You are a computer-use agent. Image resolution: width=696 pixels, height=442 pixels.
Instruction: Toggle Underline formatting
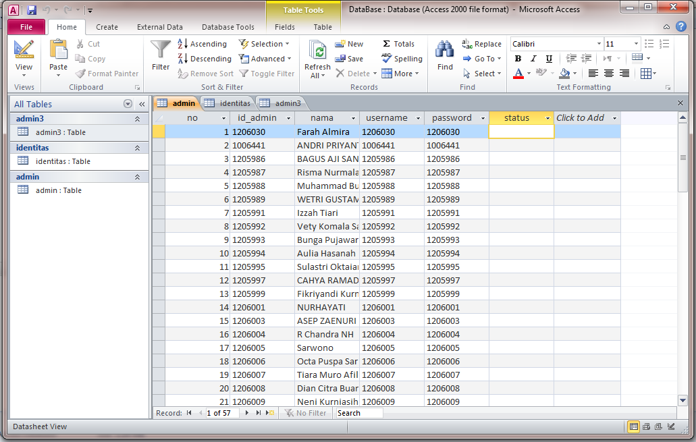549,59
